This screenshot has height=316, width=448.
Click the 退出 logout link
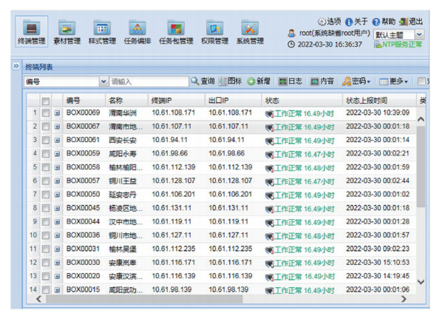pyautogui.click(x=411, y=21)
